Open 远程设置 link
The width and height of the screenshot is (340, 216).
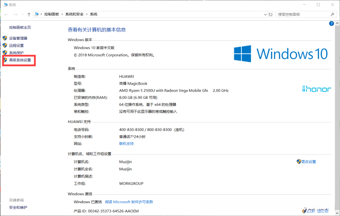point(17,45)
